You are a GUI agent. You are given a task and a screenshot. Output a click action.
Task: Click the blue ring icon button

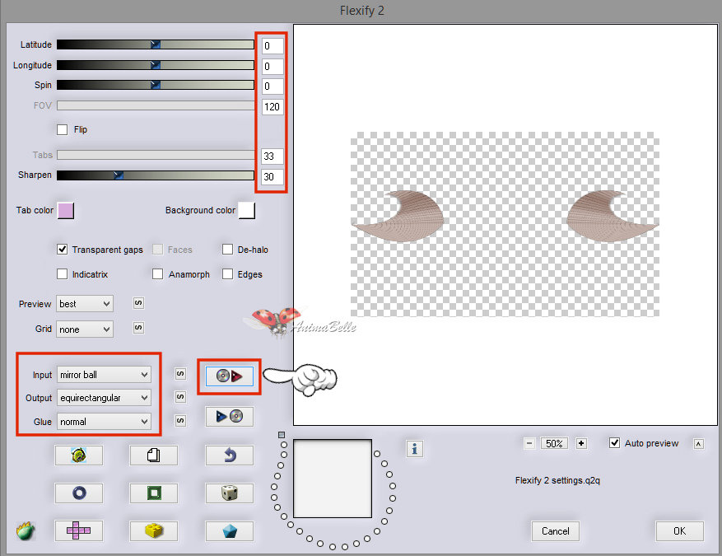coord(79,493)
